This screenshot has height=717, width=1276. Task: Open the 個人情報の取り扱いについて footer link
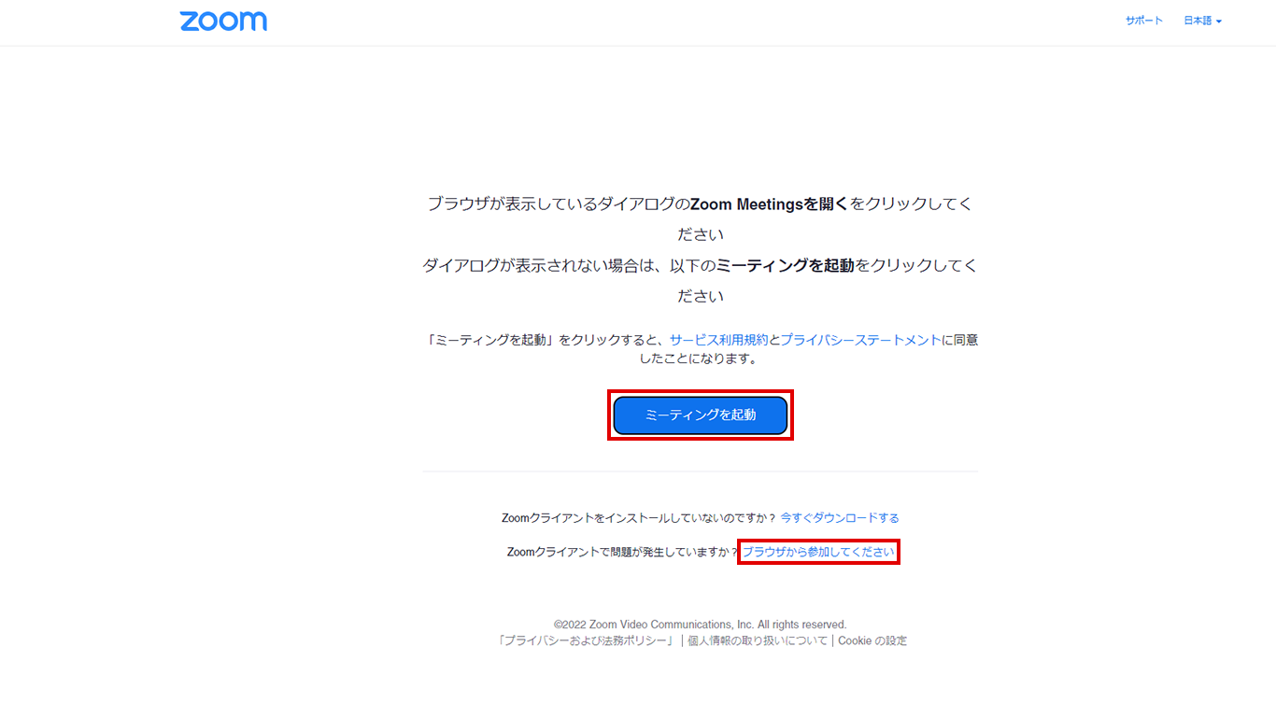[758, 640]
